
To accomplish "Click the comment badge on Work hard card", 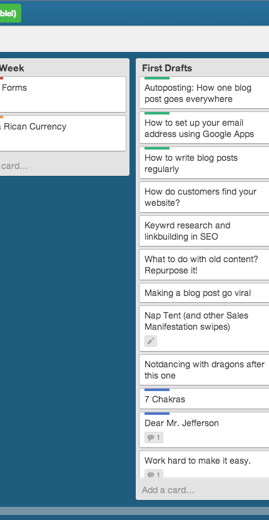I will click(154, 474).
